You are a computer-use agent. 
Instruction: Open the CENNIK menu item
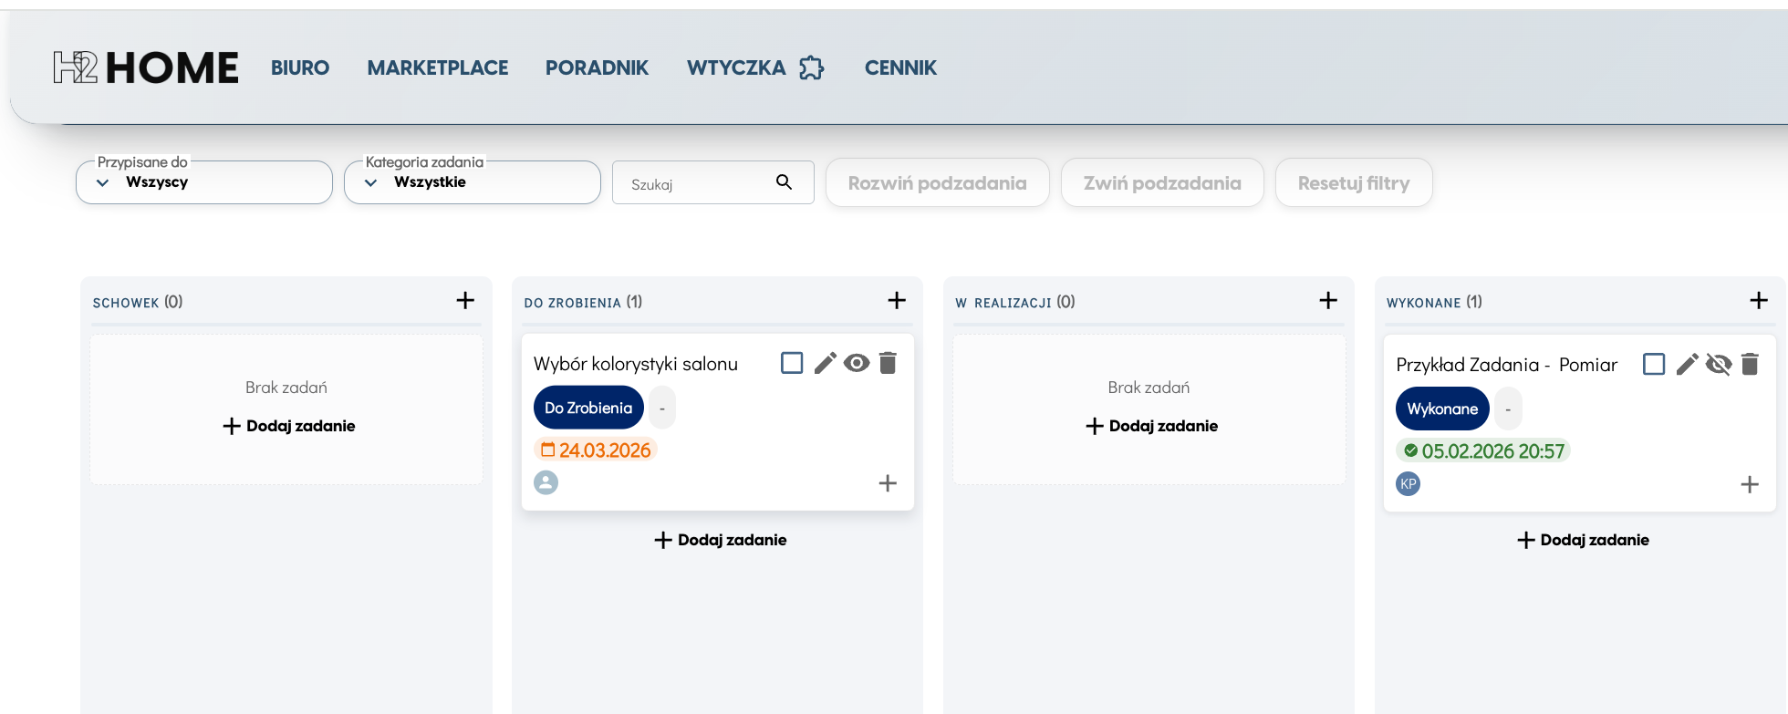click(x=900, y=67)
